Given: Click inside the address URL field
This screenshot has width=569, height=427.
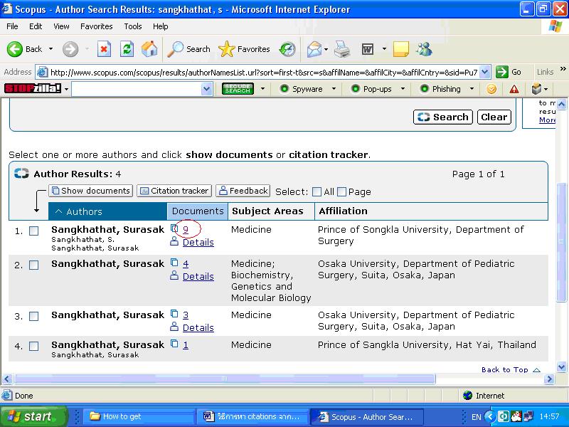Looking at the screenshot, I should coord(264,73).
